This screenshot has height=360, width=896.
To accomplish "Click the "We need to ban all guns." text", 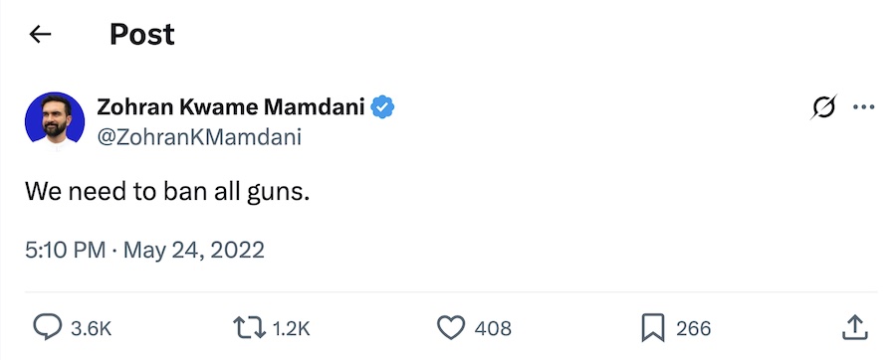I will (167, 192).
